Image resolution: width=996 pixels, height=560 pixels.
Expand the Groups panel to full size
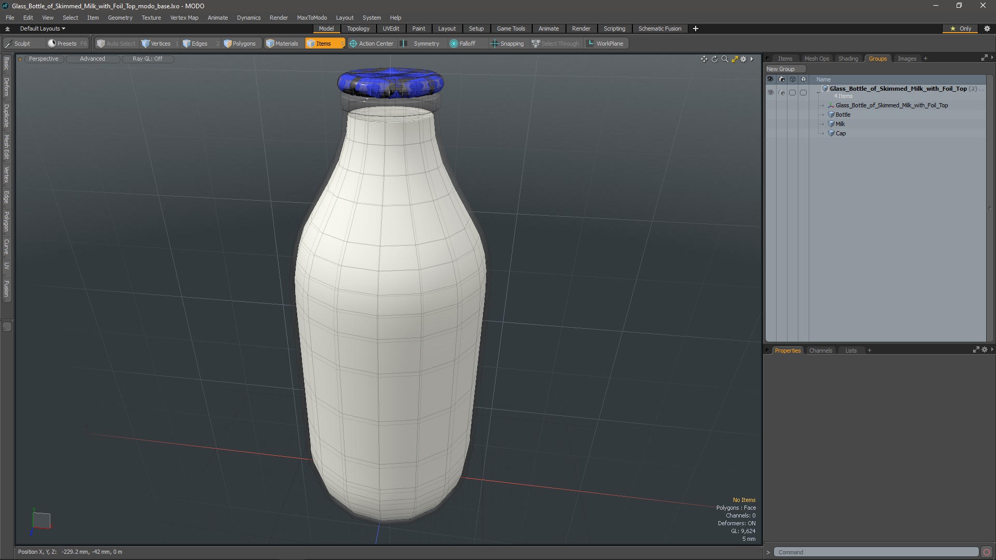984,58
